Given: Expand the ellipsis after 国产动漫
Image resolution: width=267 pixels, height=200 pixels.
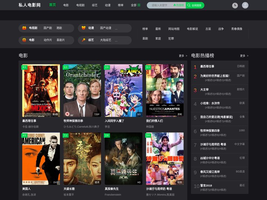Looking at the screenshot, I should pos(116,29).
